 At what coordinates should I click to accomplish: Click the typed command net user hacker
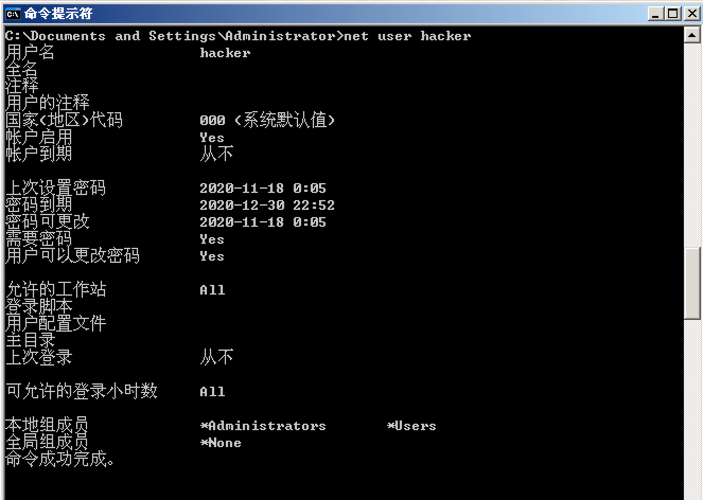point(407,36)
